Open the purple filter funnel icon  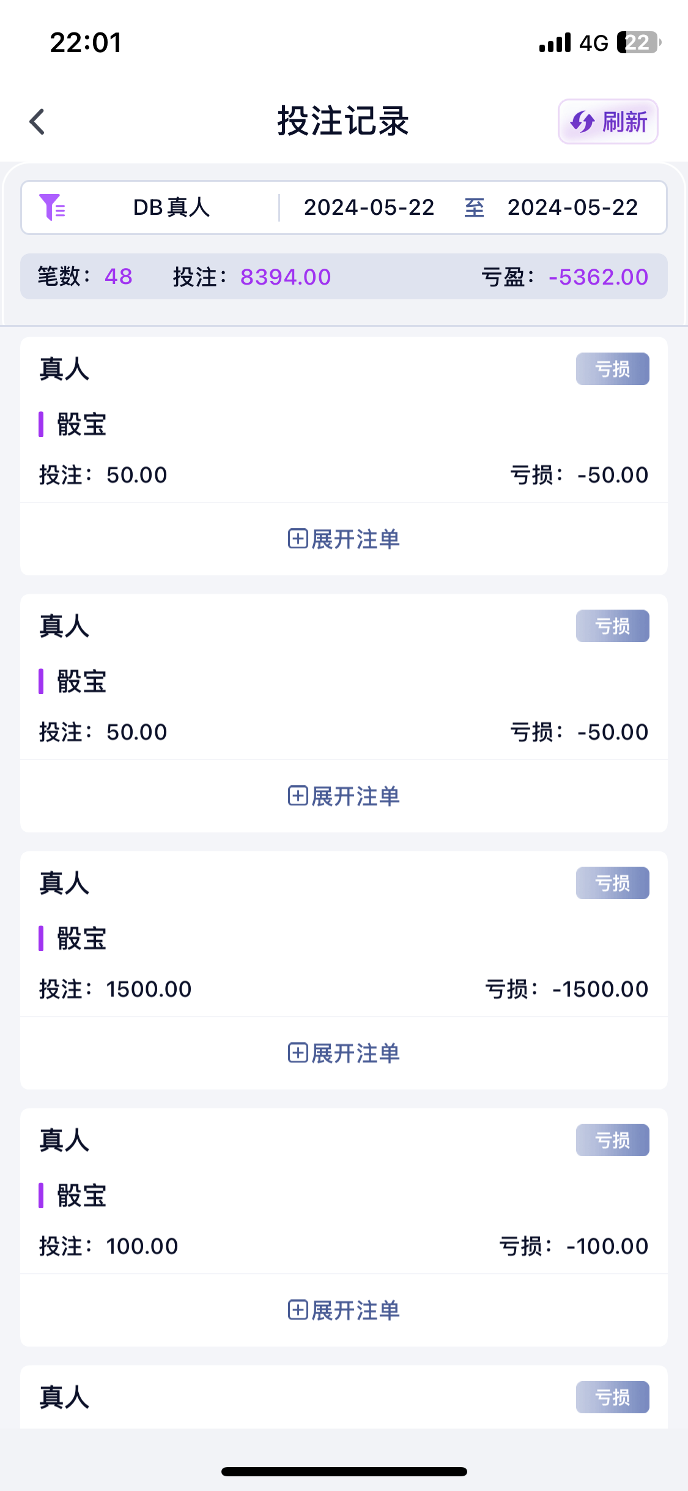[x=52, y=207]
